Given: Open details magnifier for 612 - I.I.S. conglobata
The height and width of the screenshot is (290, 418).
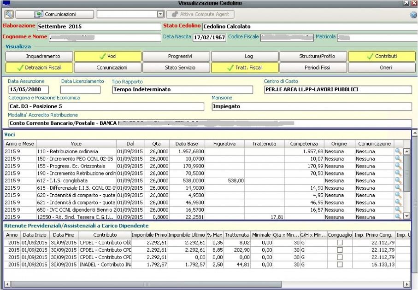Looking at the screenshot, I should pos(398,180).
